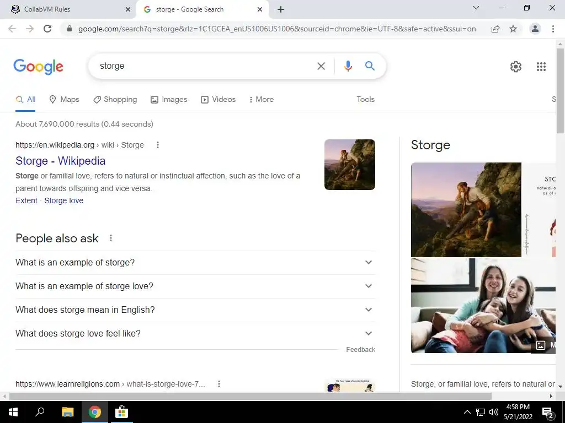Viewport: 565px width, 423px height.
Task: Open the Storge love sitelink
Action: click(x=64, y=200)
